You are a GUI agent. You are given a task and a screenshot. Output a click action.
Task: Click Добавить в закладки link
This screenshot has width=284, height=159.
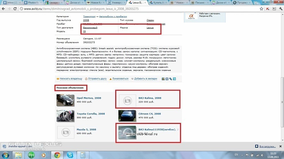pos(146,79)
